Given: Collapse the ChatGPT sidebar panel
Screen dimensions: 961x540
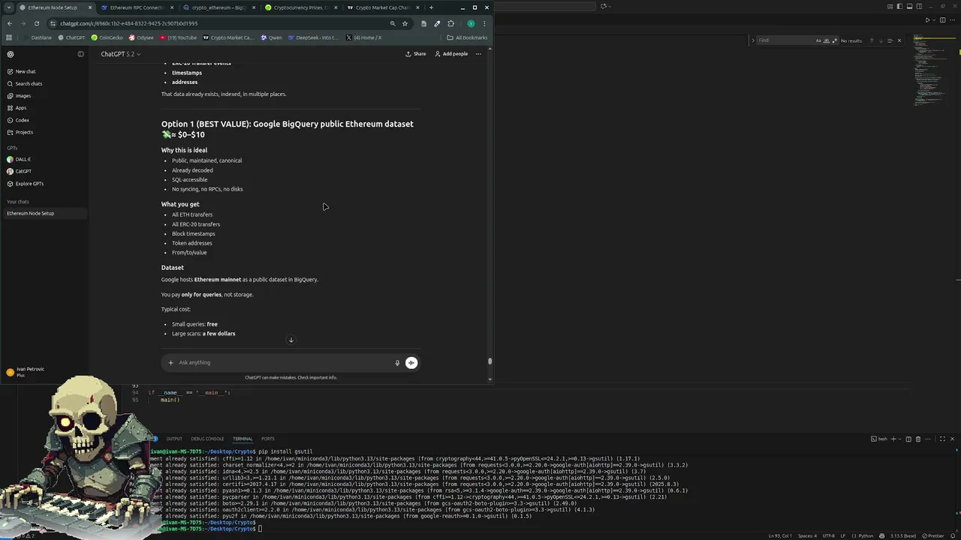Looking at the screenshot, I should [x=80, y=54].
